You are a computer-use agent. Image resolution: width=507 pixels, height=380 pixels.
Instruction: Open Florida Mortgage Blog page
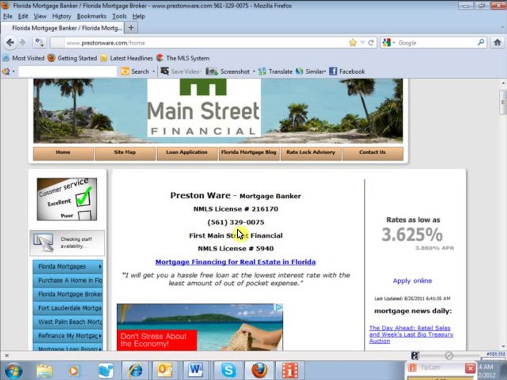pyautogui.click(x=249, y=153)
